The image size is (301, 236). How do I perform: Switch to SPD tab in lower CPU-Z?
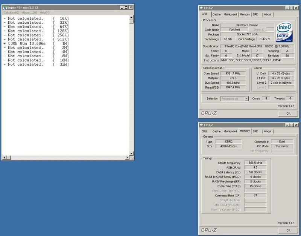pyautogui.click(x=255, y=131)
